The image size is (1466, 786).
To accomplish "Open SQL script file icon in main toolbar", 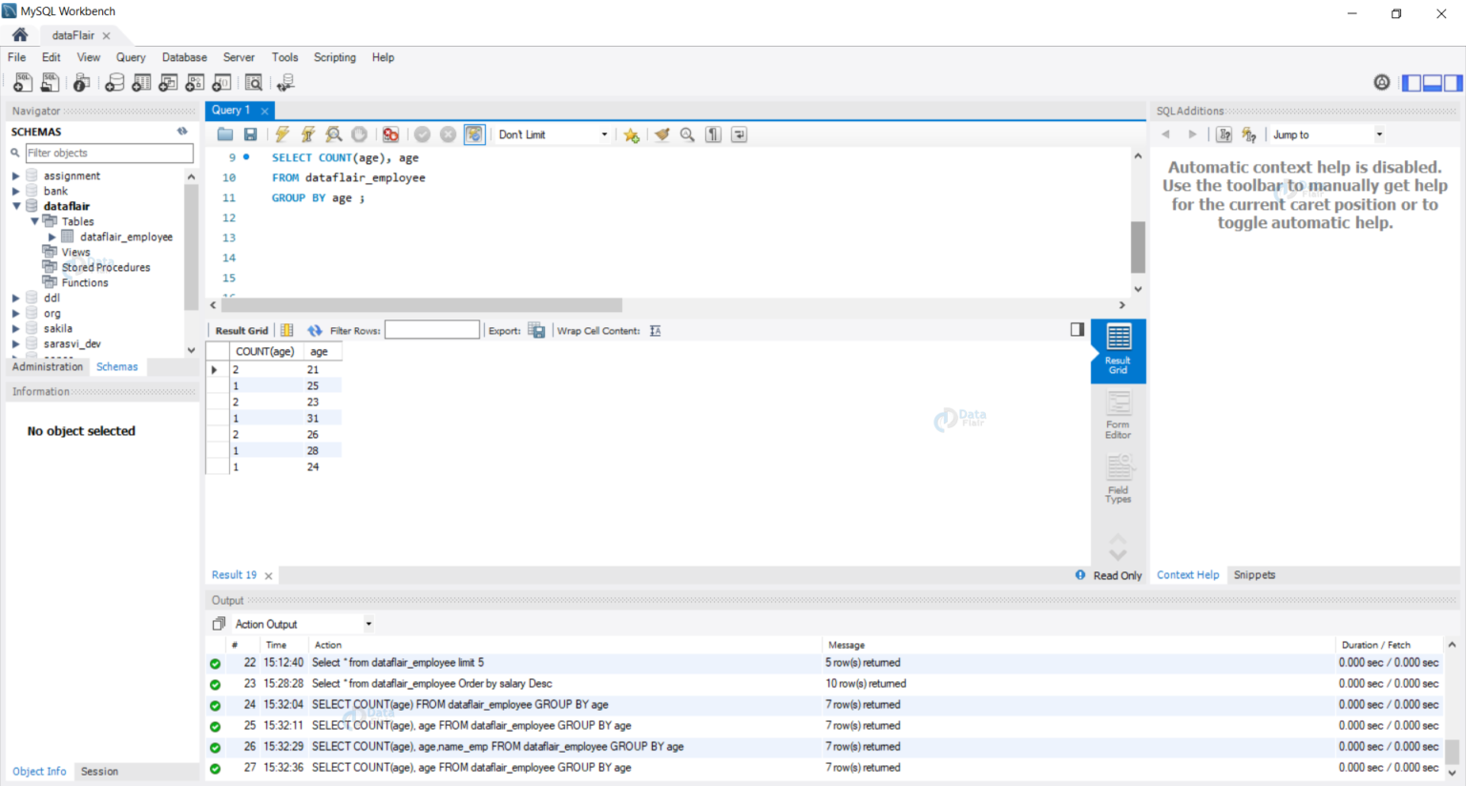I will click(x=50, y=83).
